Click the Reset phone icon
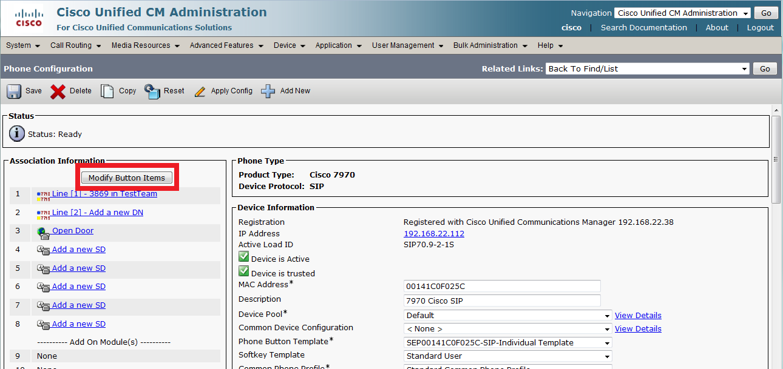The image size is (783, 369). click(x=152, y=91)
